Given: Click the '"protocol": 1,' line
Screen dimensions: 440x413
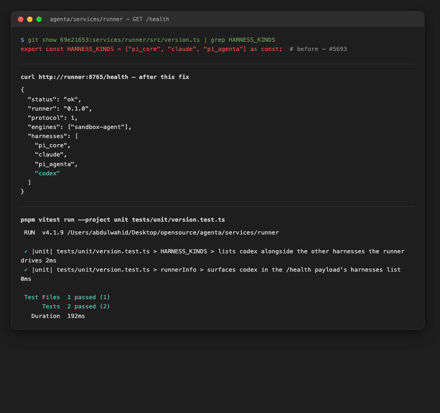Looking at the screenshot, I should coord(52,118).
